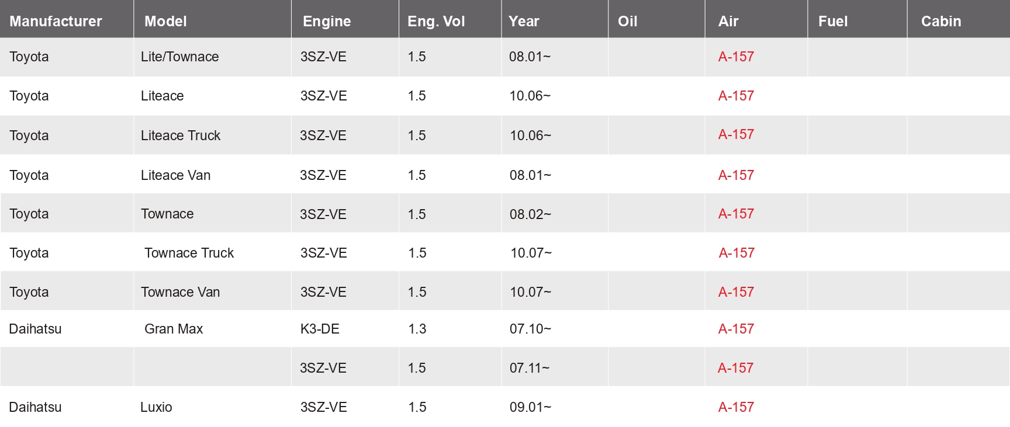
Task: Select the Oil column header
Action: [627, 21]
